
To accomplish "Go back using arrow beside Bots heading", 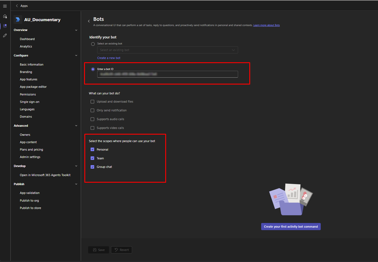I will click(89, 21).
